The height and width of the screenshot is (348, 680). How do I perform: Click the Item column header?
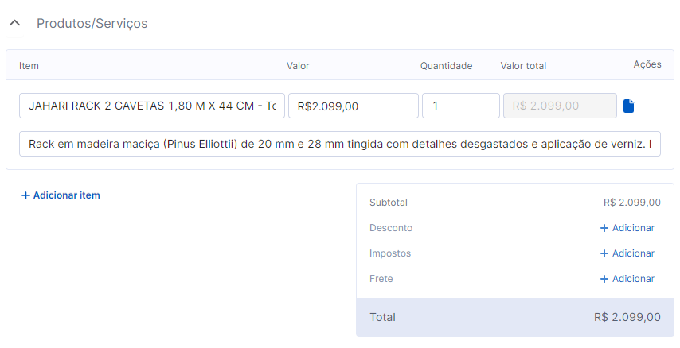click(x=29, y=66)
